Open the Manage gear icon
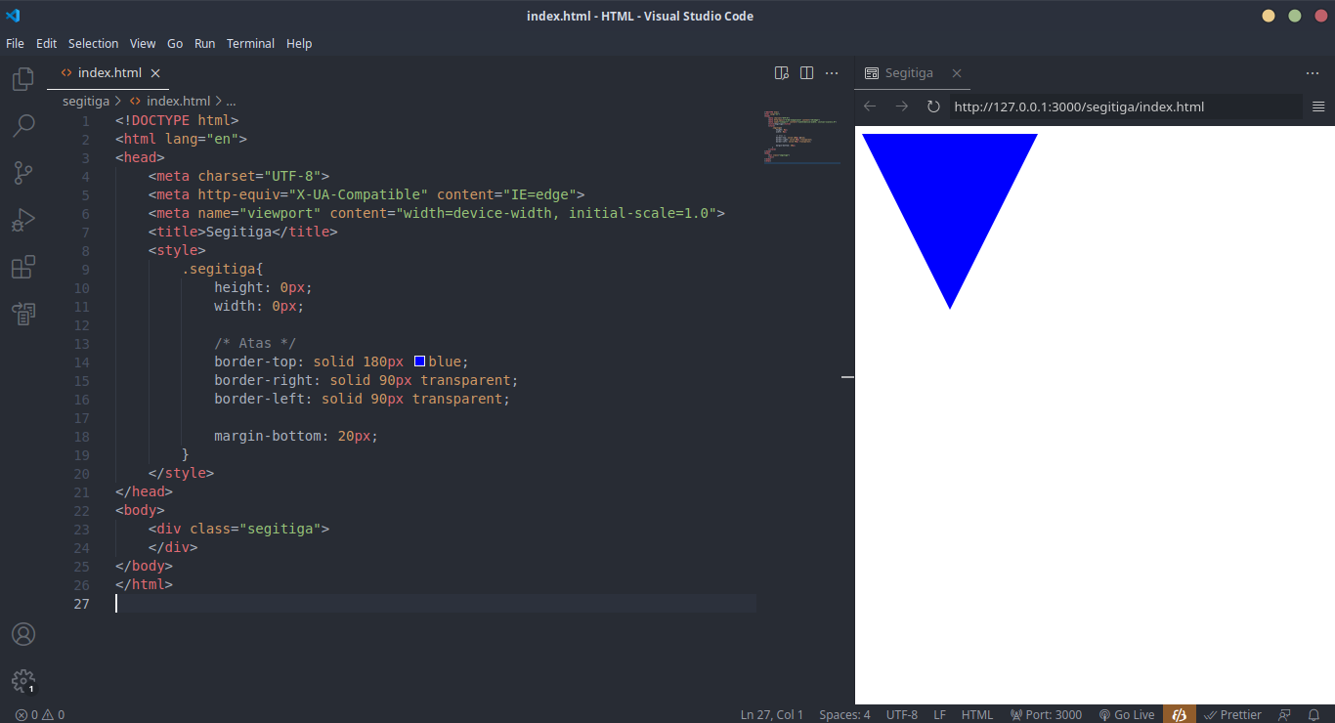Viewport: 1335px width, 723px height. pos(23,681)
